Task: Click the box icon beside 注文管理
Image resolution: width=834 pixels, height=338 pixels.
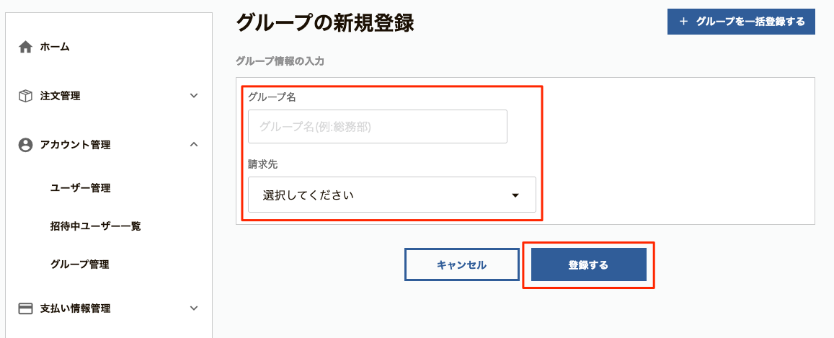Action: tap(25, 96)
